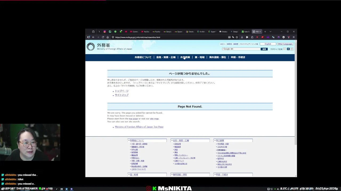Open the 海外渡航・滞在 menu
The height and width of the screenshot is (191, 341).
point(217,57)
